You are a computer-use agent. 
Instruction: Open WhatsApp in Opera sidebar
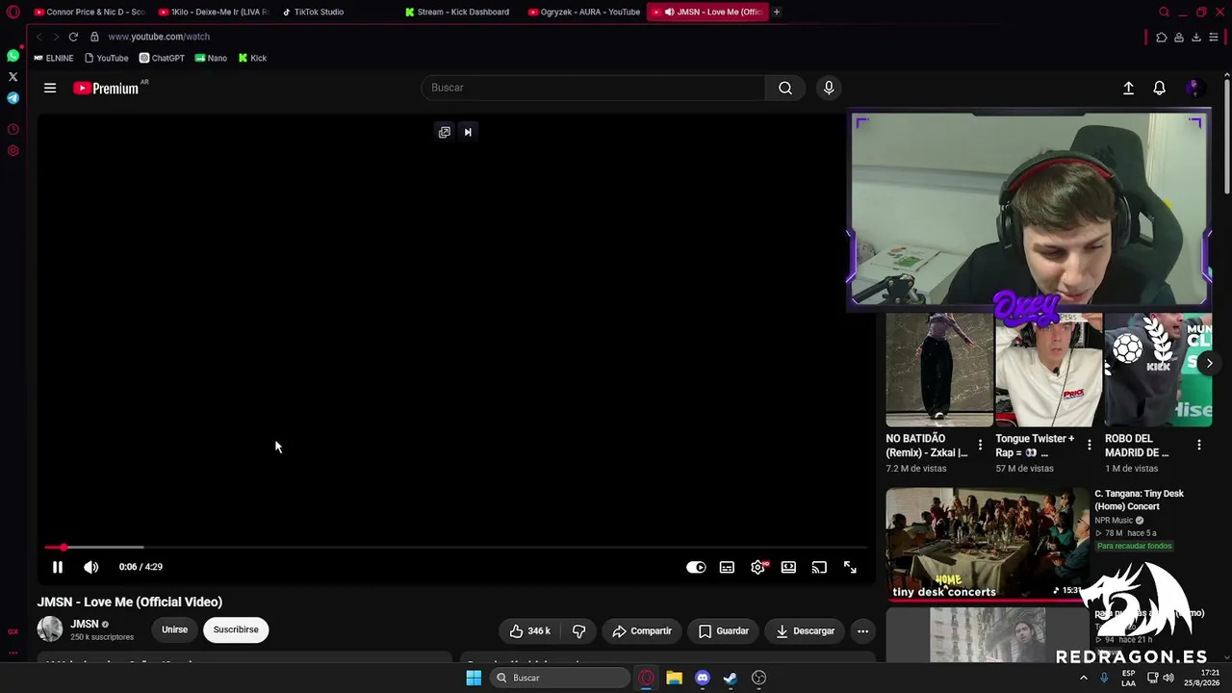(x=13, y=56)
